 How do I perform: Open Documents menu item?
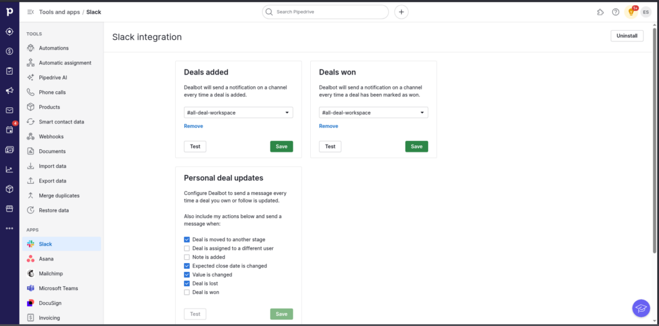[61, 151]
